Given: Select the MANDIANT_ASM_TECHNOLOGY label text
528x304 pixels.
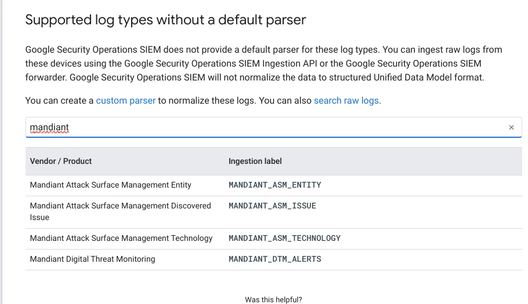Looking at the screenshot, I should point(284,238).
